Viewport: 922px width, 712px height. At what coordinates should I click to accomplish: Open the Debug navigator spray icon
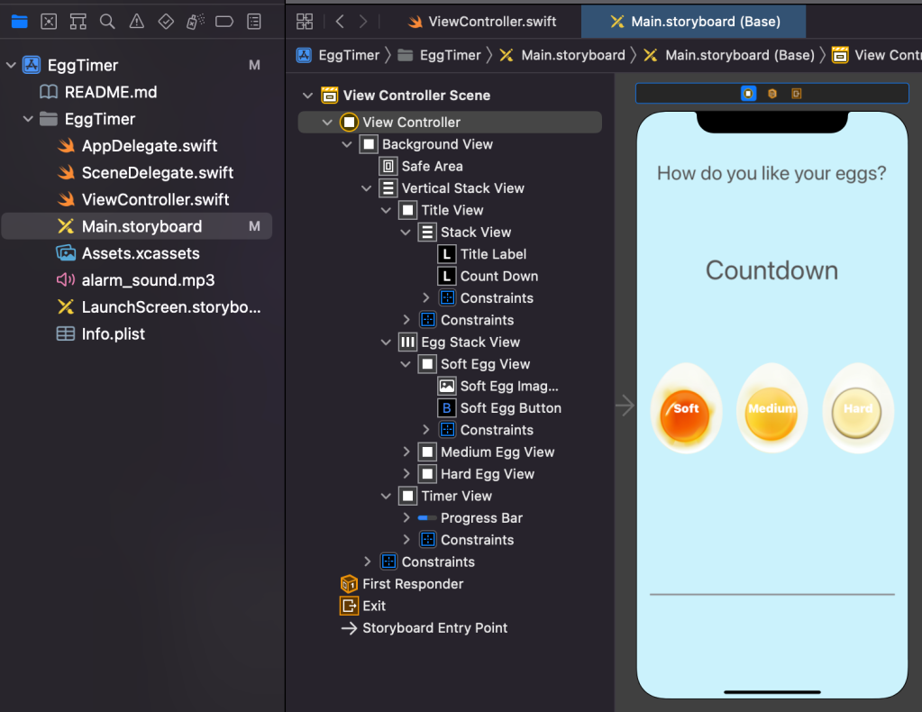[x=195, y=21]
